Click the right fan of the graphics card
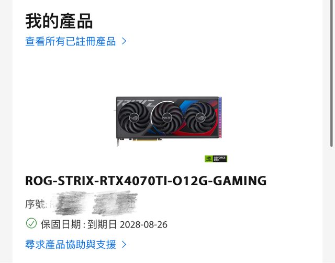The width and height of the screenshot is (335, 263). tap(200, 117)
